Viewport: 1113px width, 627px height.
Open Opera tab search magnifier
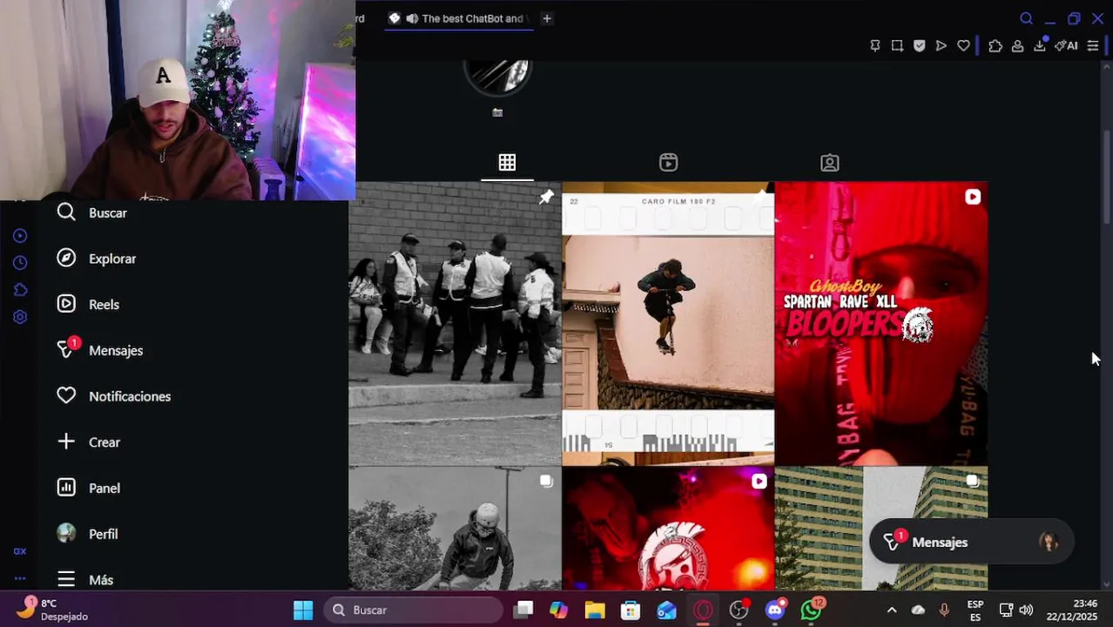(x=1026, y=18)
